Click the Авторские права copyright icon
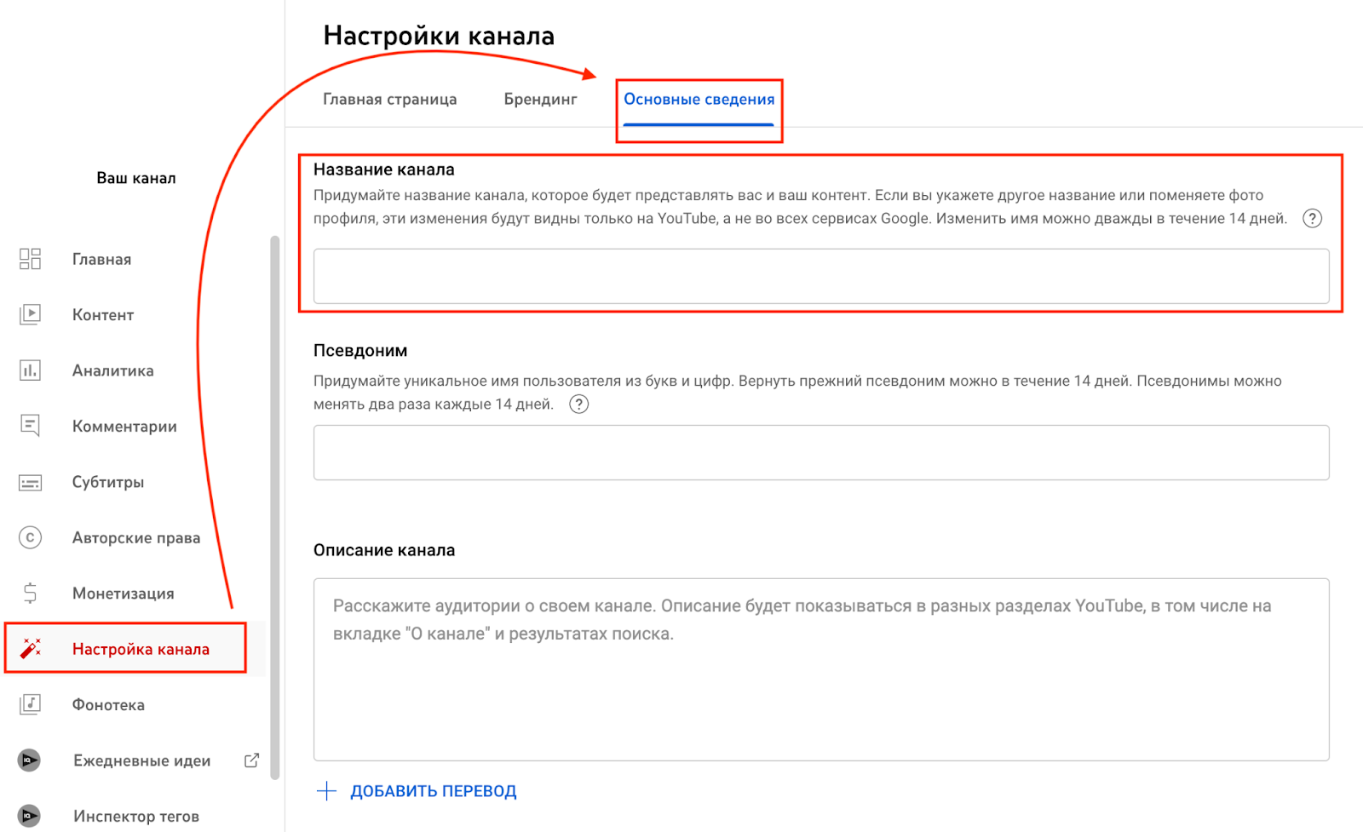This screenshot has width=1363, height=832. tap(30, 537)
